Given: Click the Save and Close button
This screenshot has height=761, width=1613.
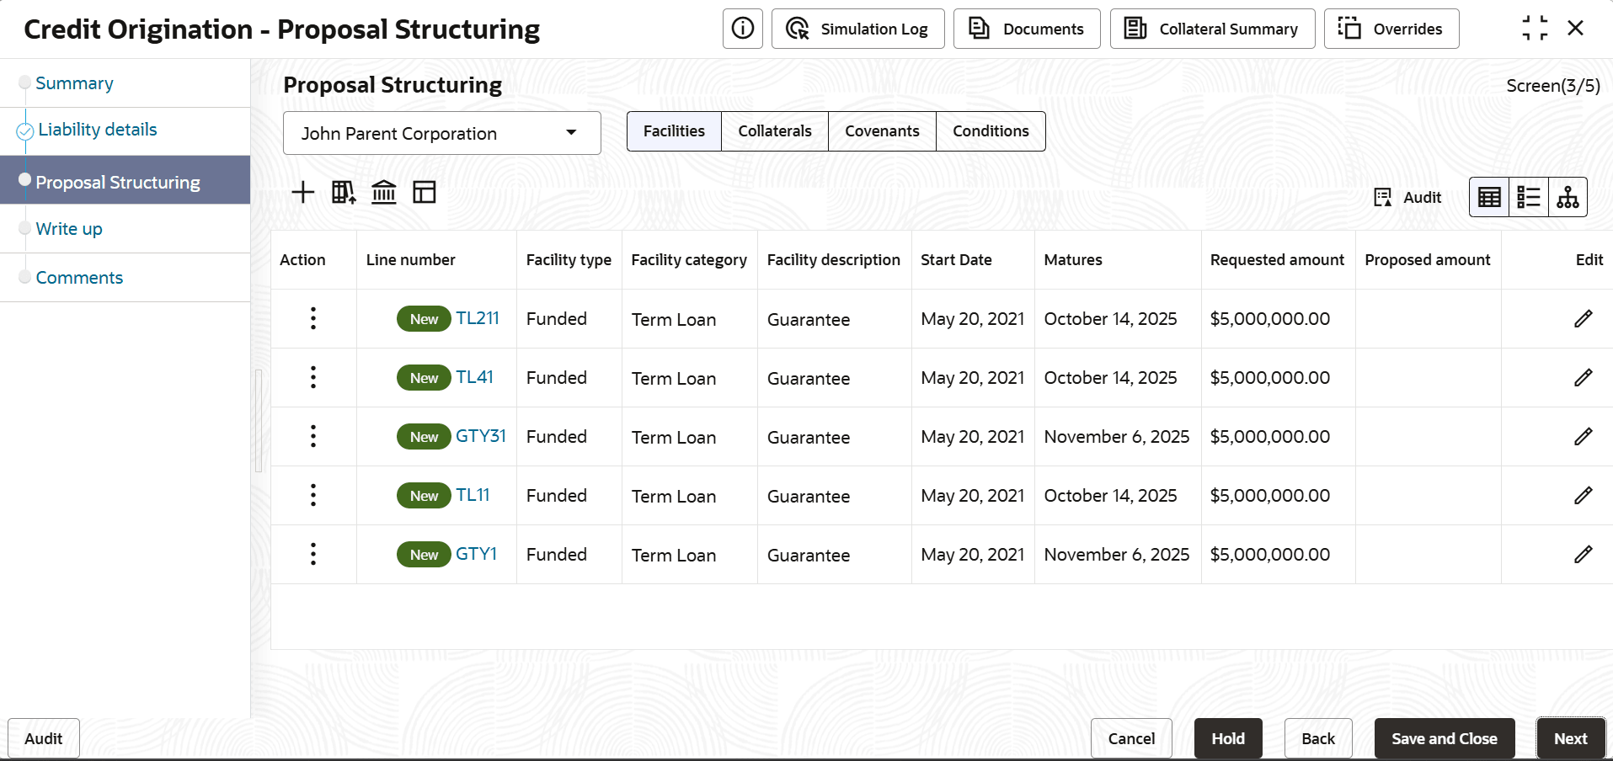Looking at the screenshot, I should click(1444, 738).
